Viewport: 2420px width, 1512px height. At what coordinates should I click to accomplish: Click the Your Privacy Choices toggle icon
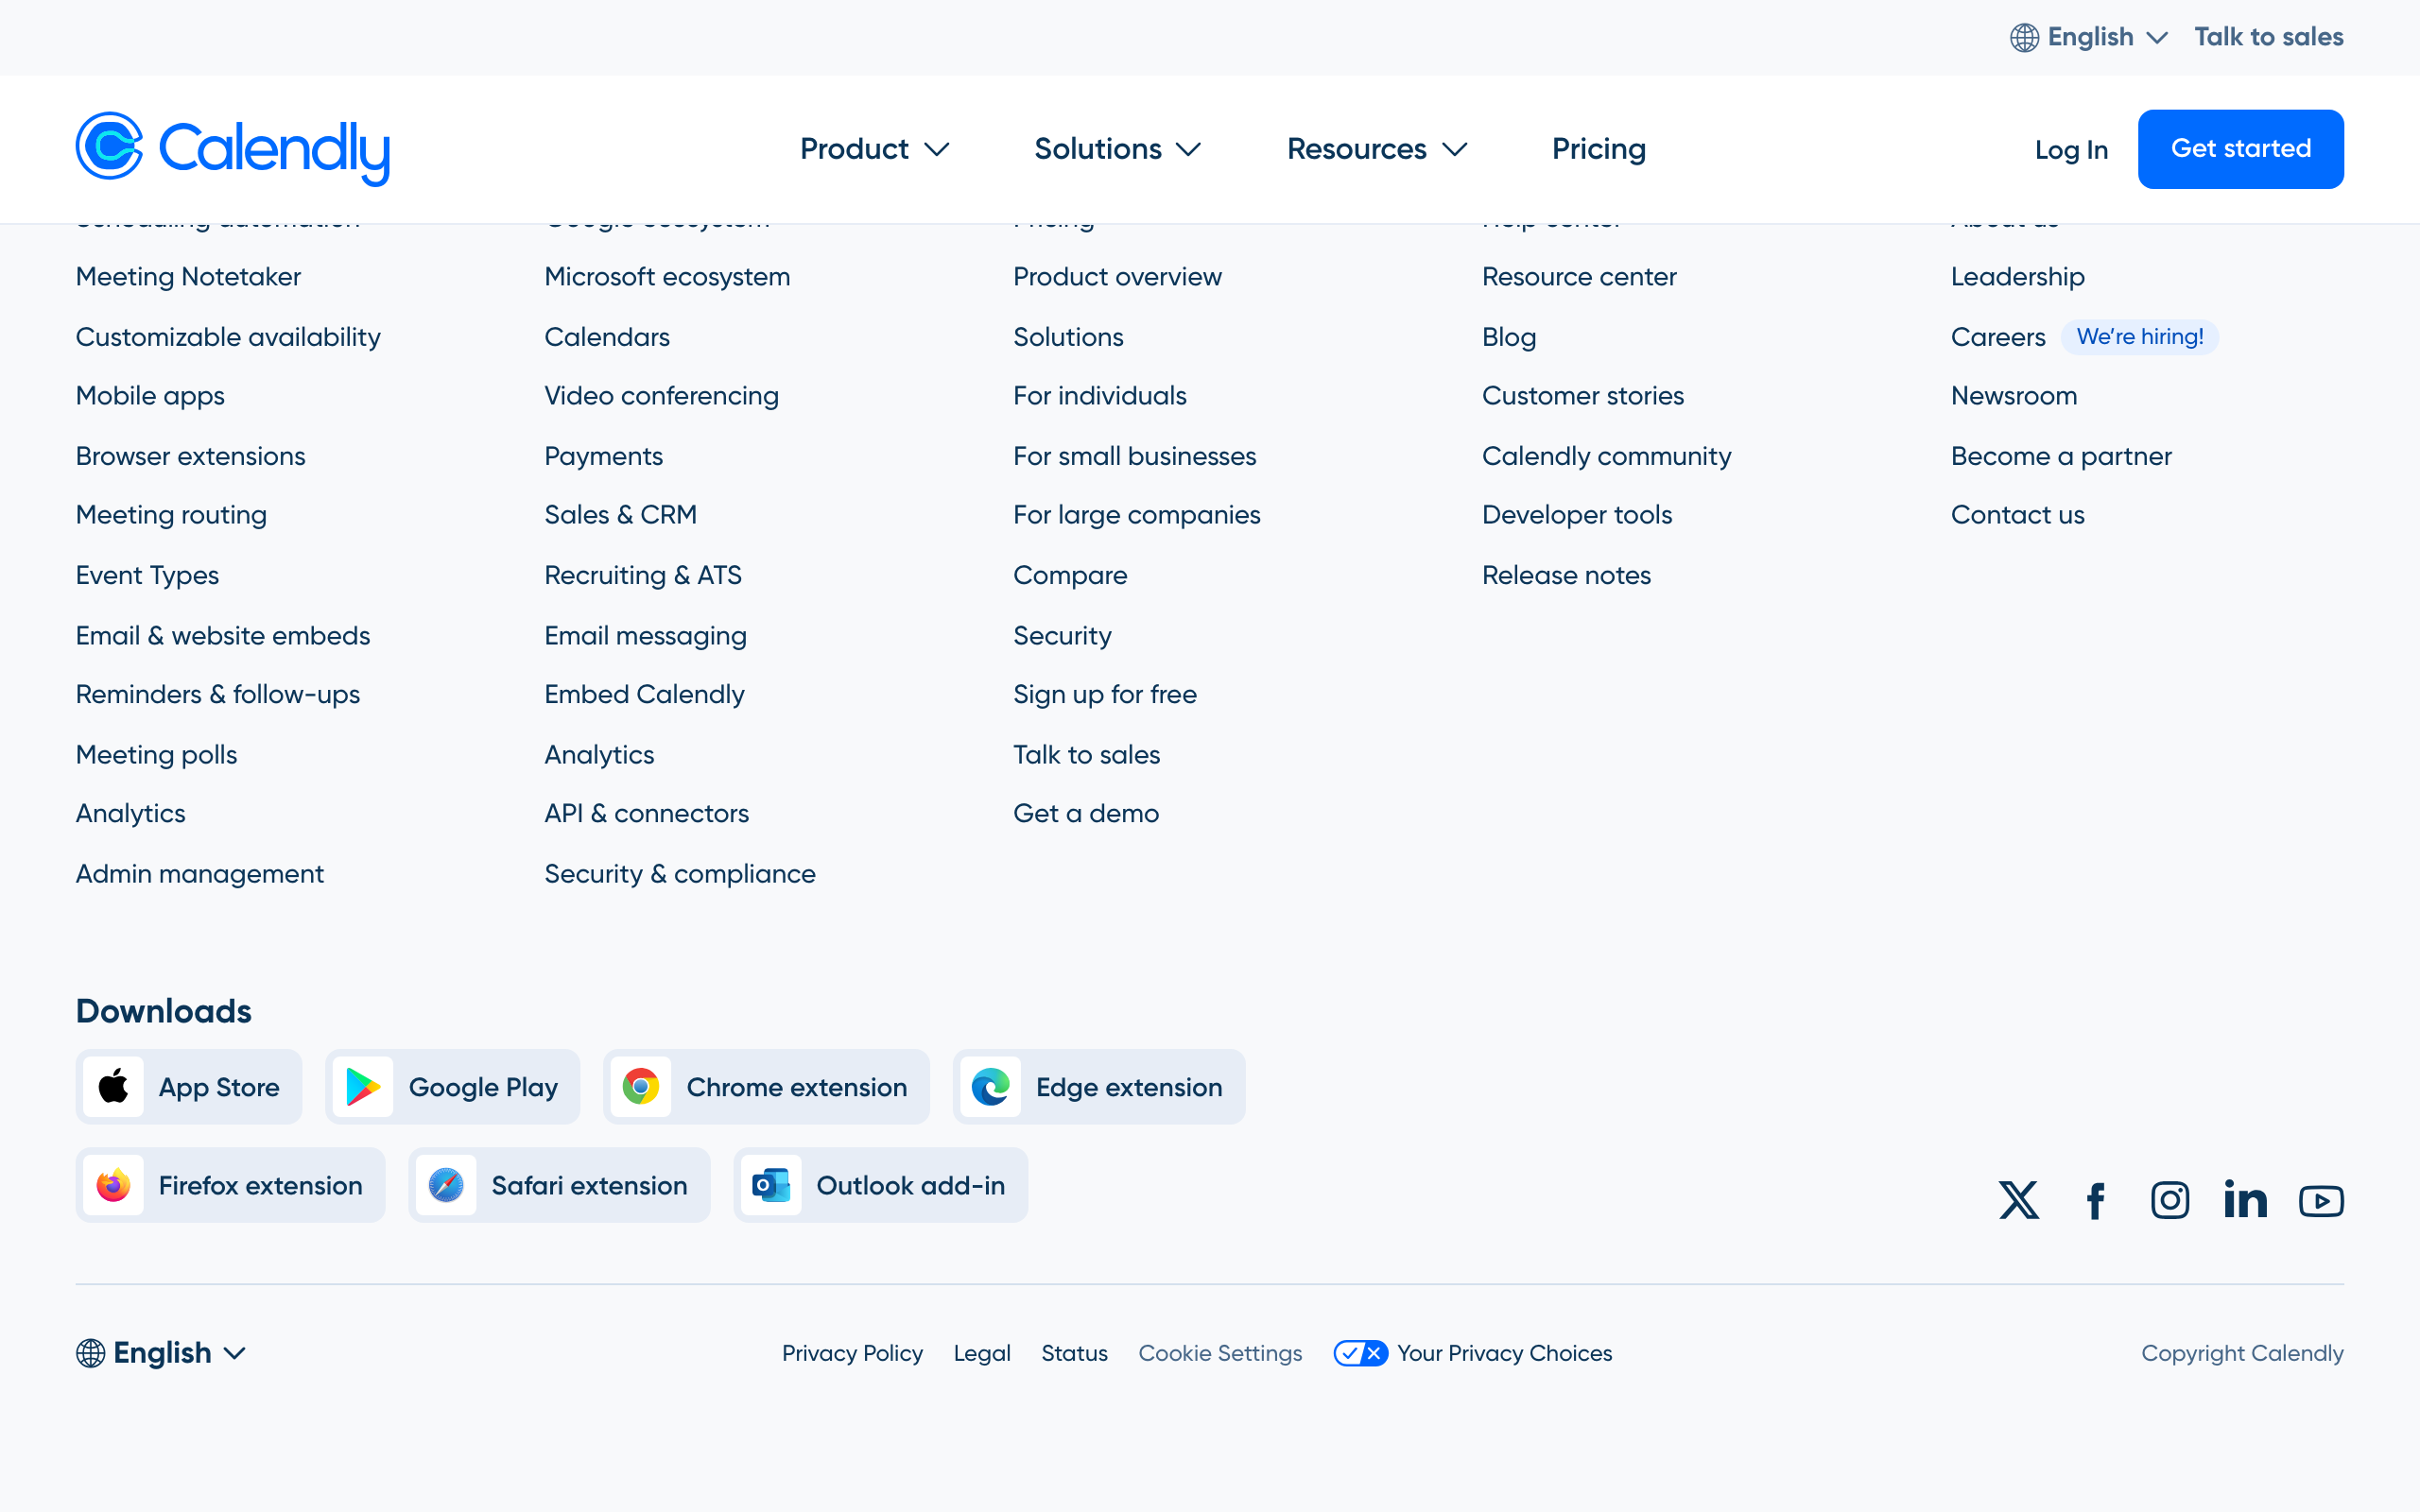(x=1360, y=1353)
